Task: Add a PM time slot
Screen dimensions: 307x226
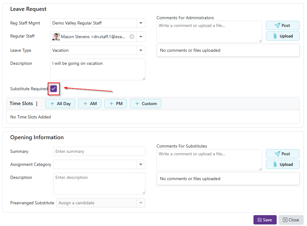Action: tap(116, 104)
